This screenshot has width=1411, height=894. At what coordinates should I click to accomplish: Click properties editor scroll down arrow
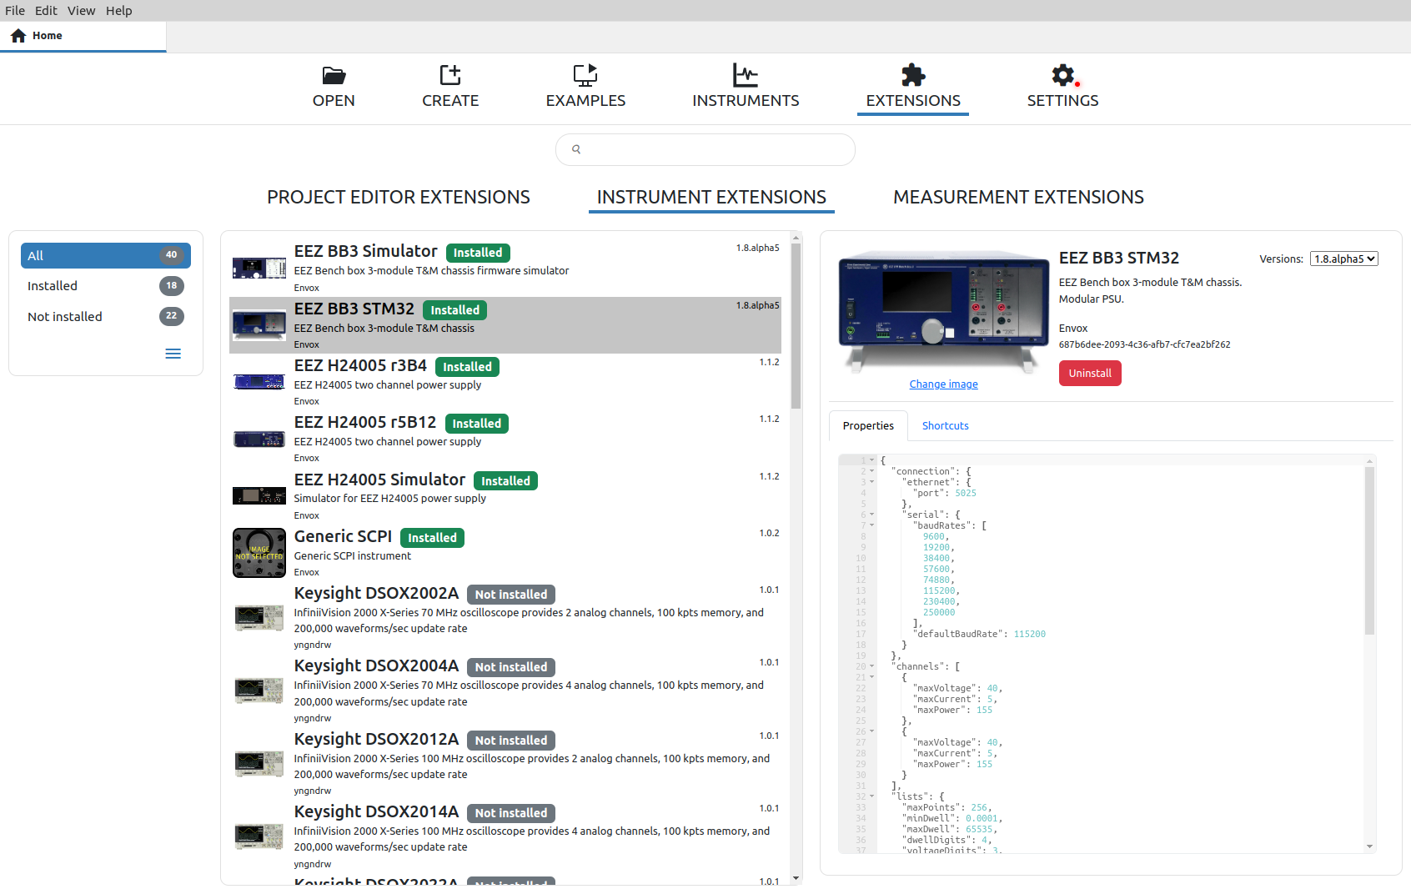pyautogui.click(x=1369, y=846)
